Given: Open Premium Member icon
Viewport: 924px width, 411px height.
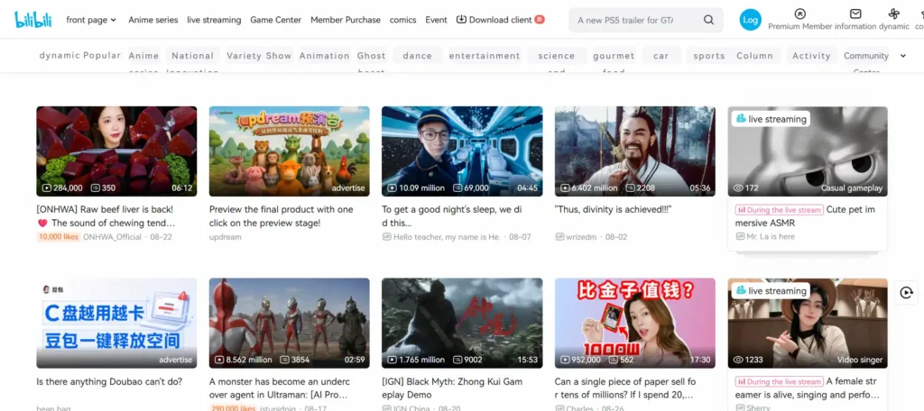Looking at the screenshot, I should click(799, 14).
